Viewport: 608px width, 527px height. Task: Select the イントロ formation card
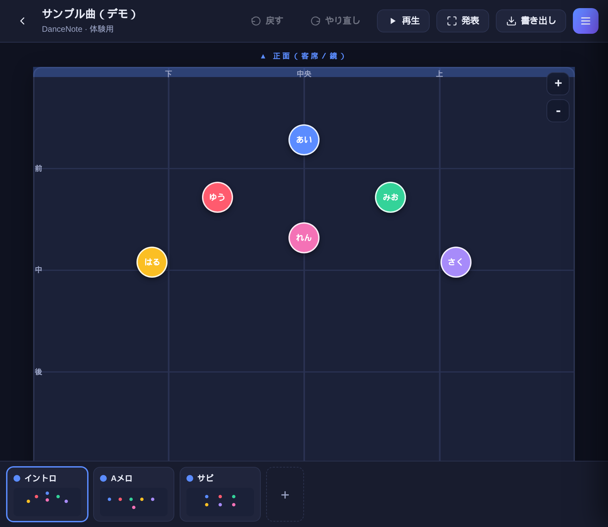click(47, 494)
